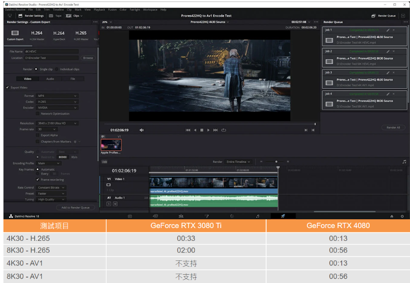
Task: Select Automatic key frames radio button
Action: [38, 169]
